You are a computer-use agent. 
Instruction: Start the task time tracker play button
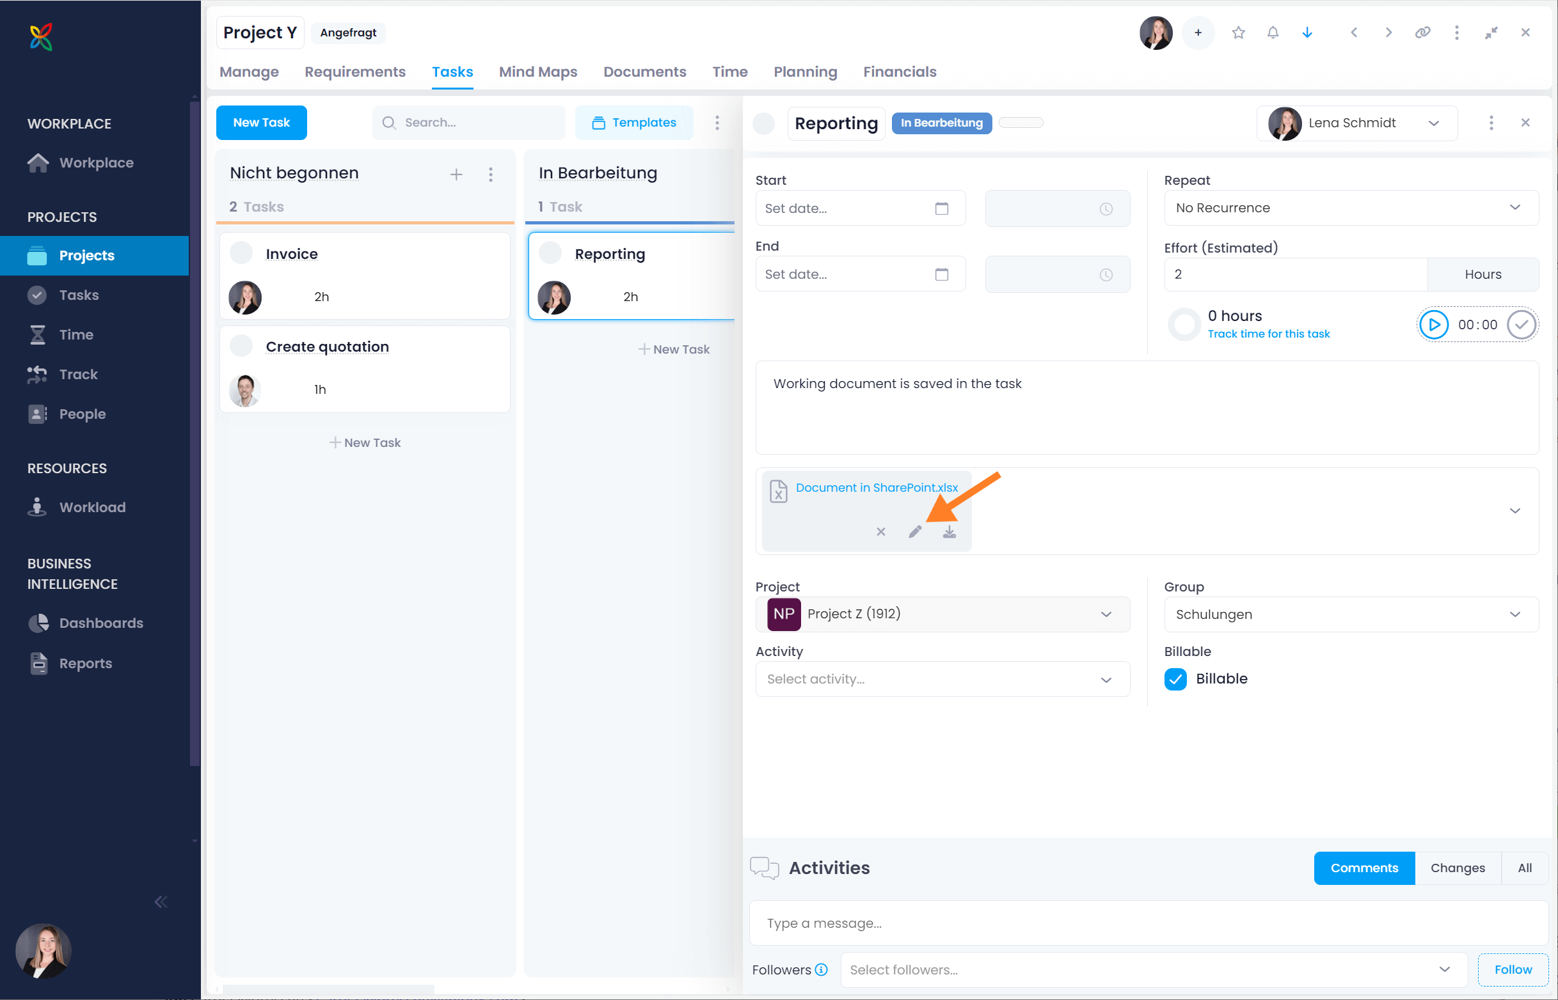coord(1434,325)
